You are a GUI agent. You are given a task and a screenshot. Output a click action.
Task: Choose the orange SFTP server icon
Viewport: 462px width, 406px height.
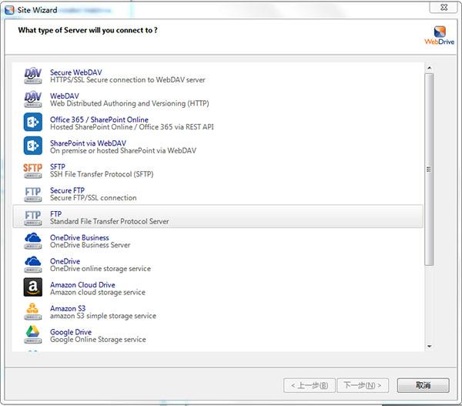click(x=32, y=170)
